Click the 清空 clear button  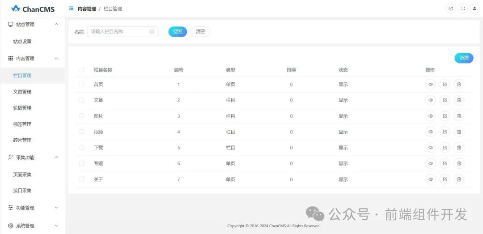200,31
